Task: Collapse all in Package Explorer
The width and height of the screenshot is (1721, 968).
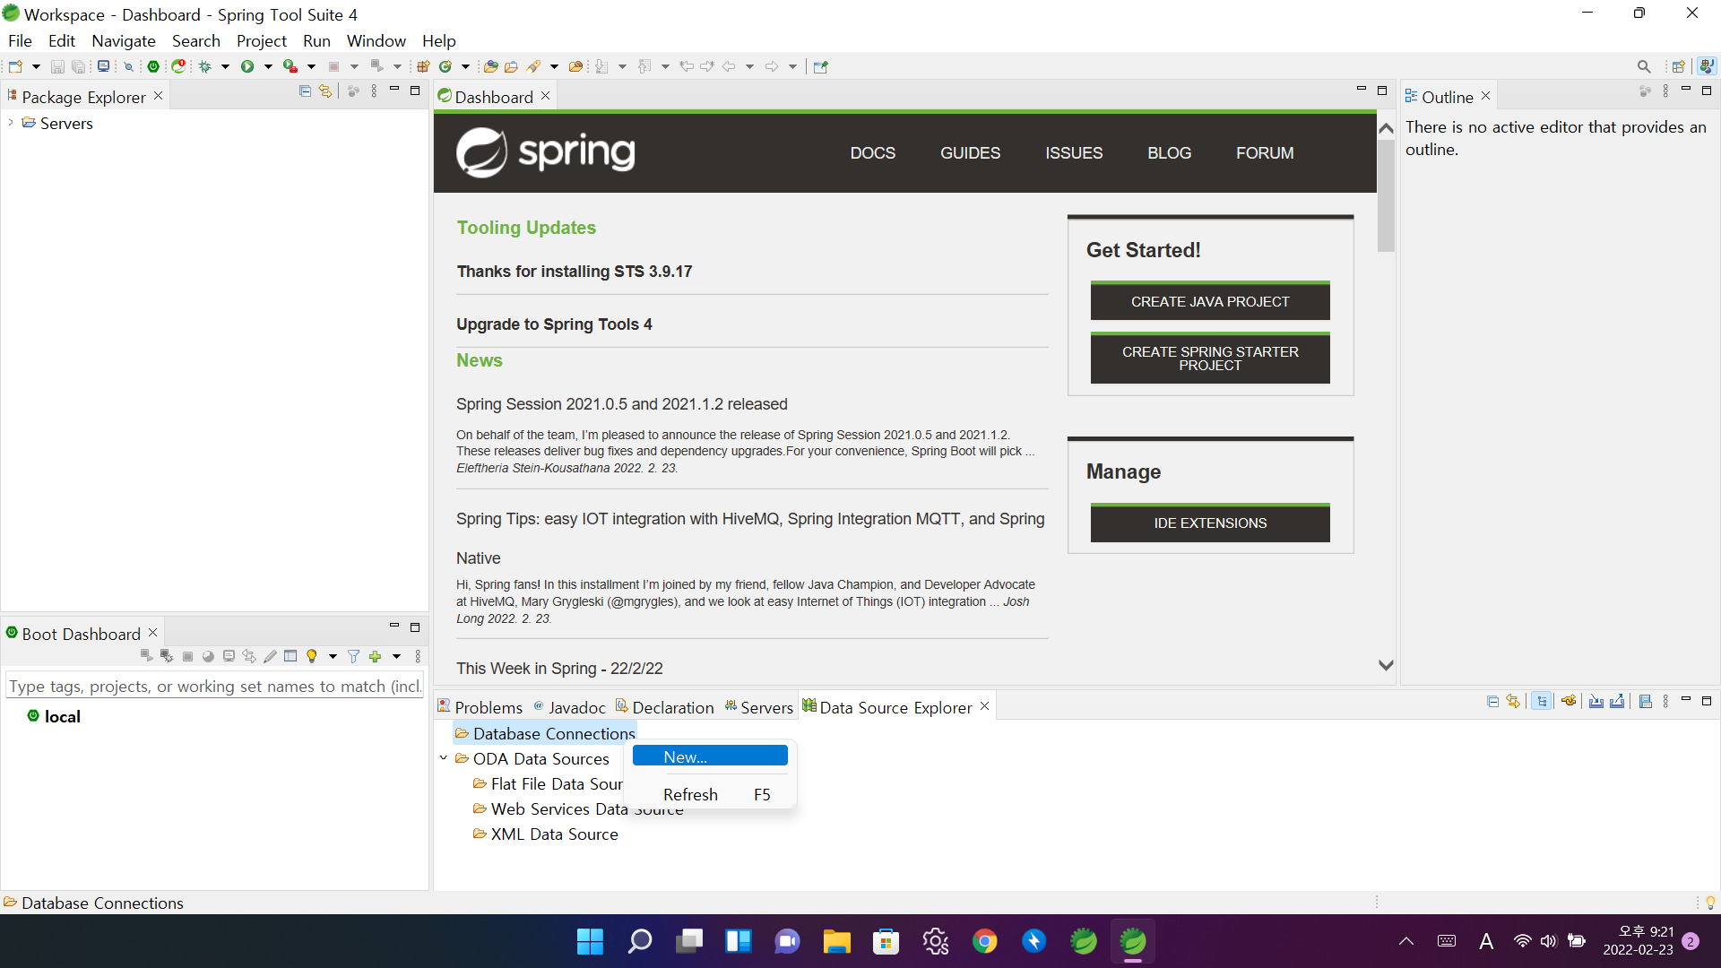Action: coord(305,91)
